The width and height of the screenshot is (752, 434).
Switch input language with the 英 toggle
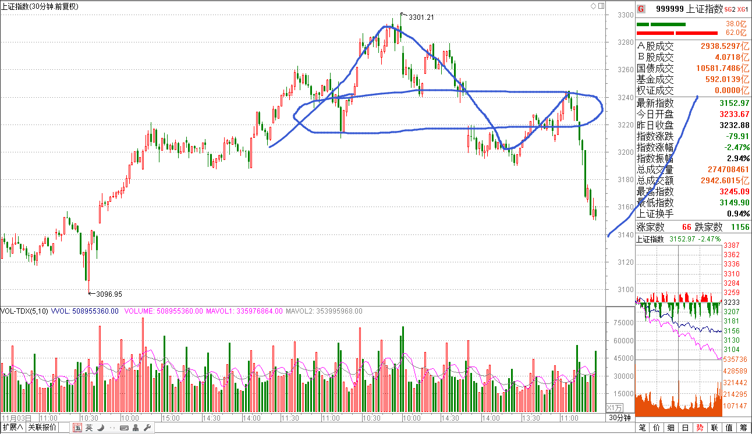89,428
